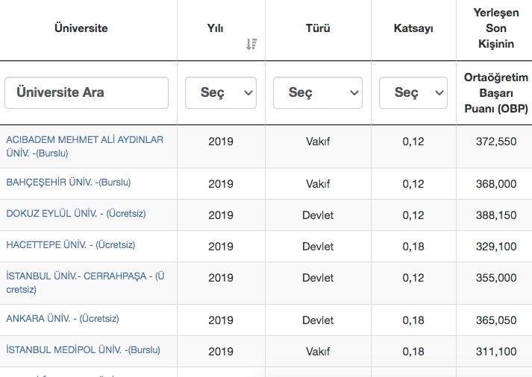
Task: Click the Devlet cell in Ankara Üniv. row
Action: (318, 320)
